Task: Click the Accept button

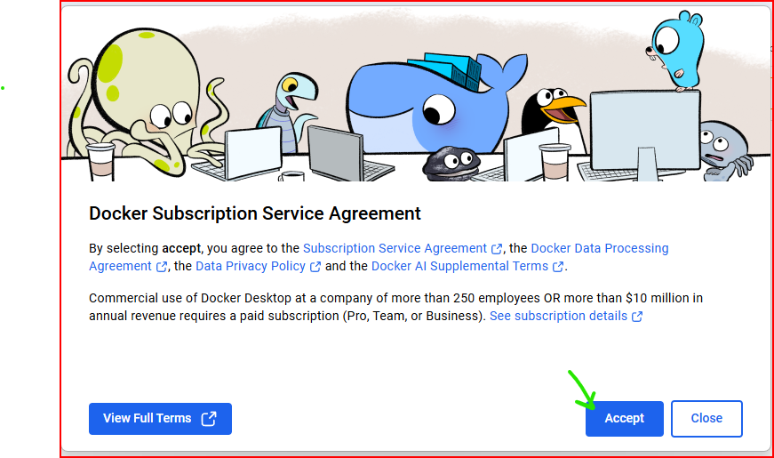Action: click(x=624, y=419)
